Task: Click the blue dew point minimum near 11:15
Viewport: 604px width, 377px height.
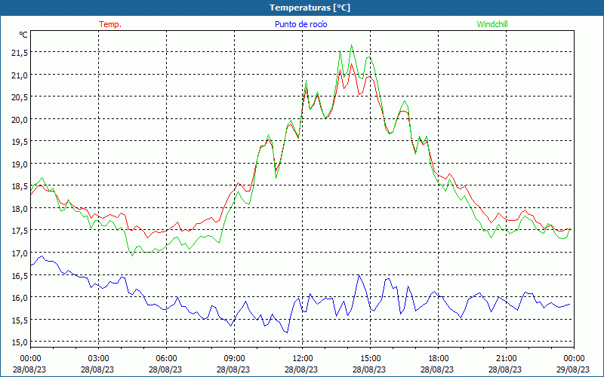Action: [x=287, y=333]
